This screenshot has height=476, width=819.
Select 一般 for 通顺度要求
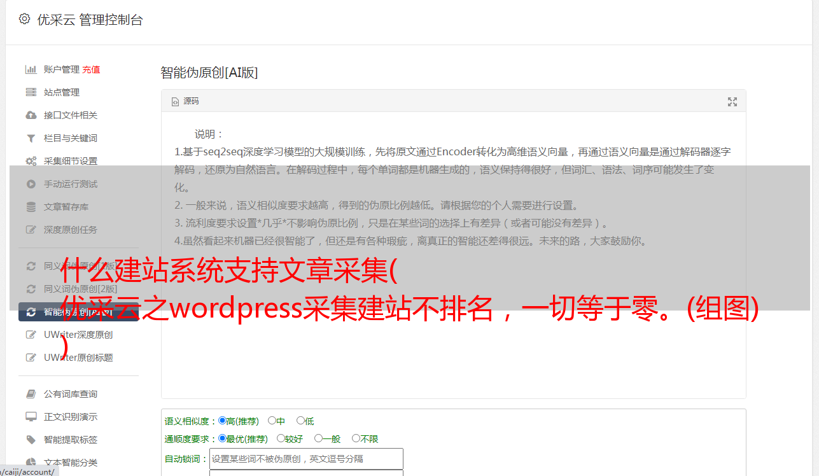[x=318, y=438]
